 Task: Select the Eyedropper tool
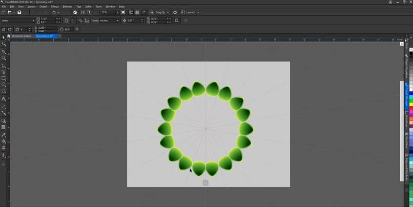(4, 135)
